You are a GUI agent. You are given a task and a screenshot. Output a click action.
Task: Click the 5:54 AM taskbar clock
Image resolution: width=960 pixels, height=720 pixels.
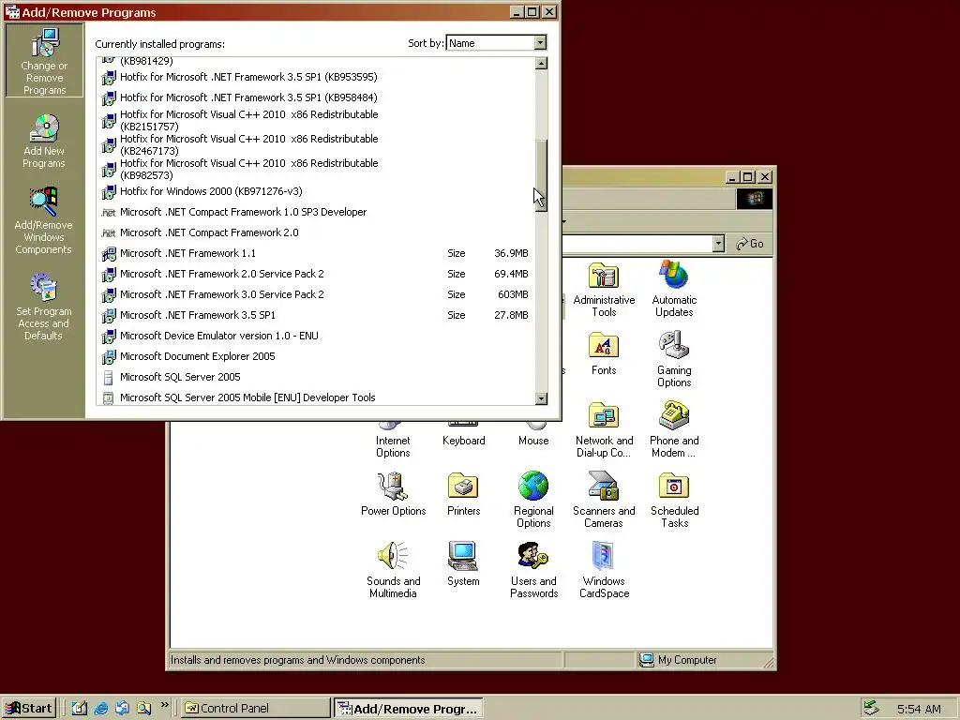pyautogui.click(x=919, y=709)
